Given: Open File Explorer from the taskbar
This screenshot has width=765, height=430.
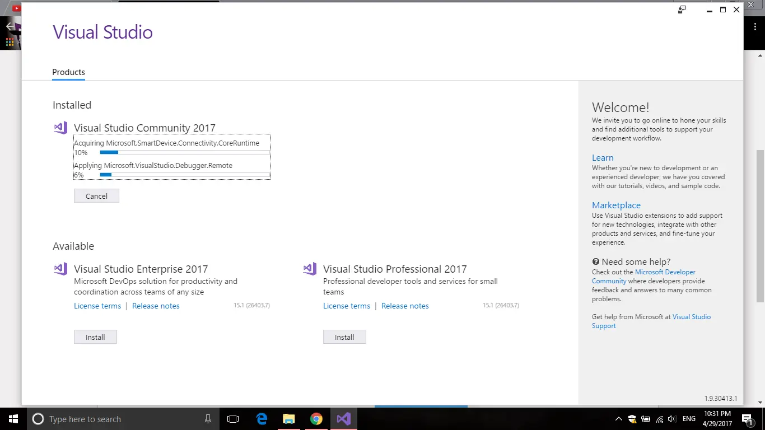Looking at the screenshot, I should 289,419.
